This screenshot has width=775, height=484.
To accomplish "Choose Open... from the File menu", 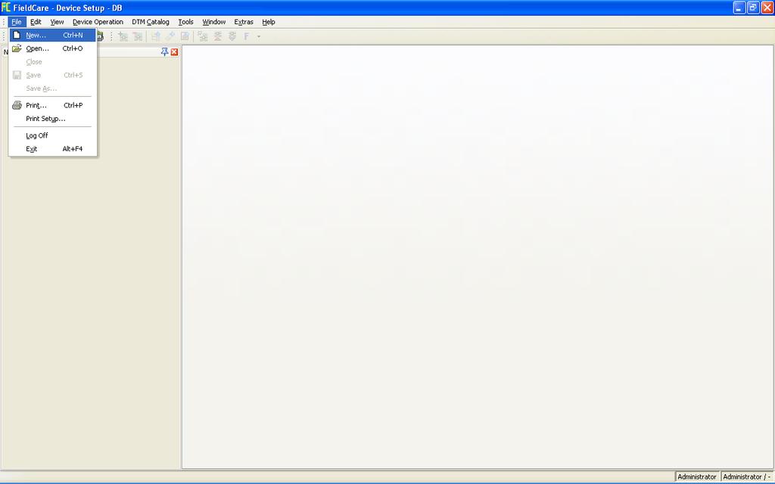I will [x=52, y=48].
